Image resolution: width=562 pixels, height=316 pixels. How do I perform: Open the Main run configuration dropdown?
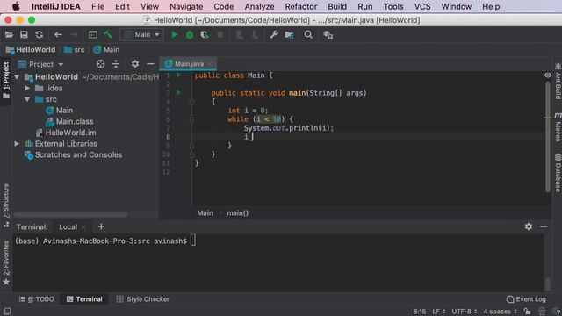point(142,35)
